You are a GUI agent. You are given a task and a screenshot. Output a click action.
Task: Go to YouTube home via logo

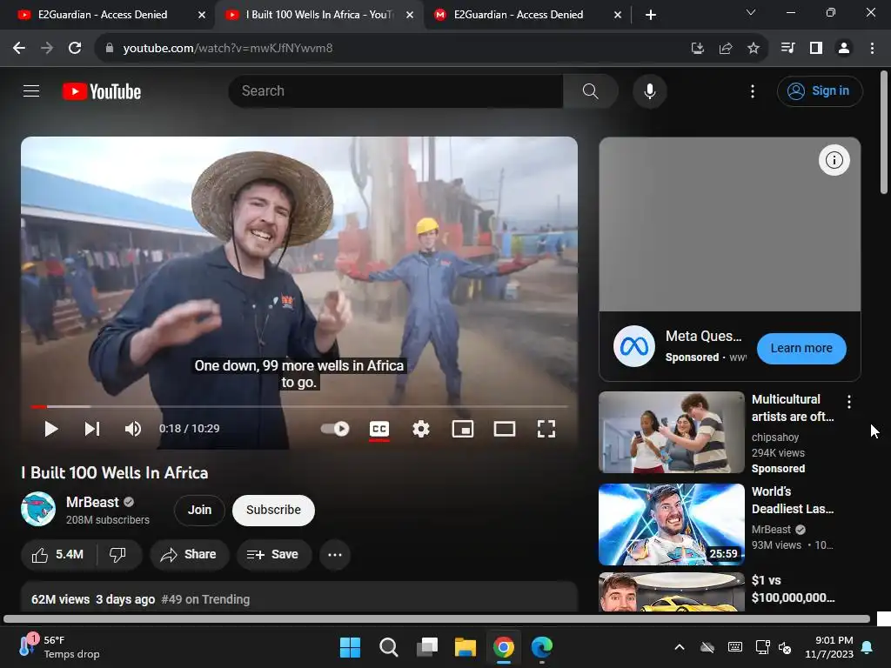pyautogui.click(x=102, y=91)
